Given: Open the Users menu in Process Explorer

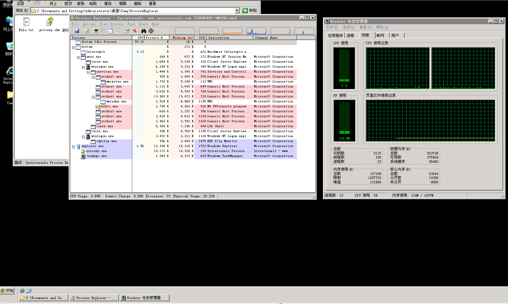Looking at the screenshot, I should click(143, 24).
